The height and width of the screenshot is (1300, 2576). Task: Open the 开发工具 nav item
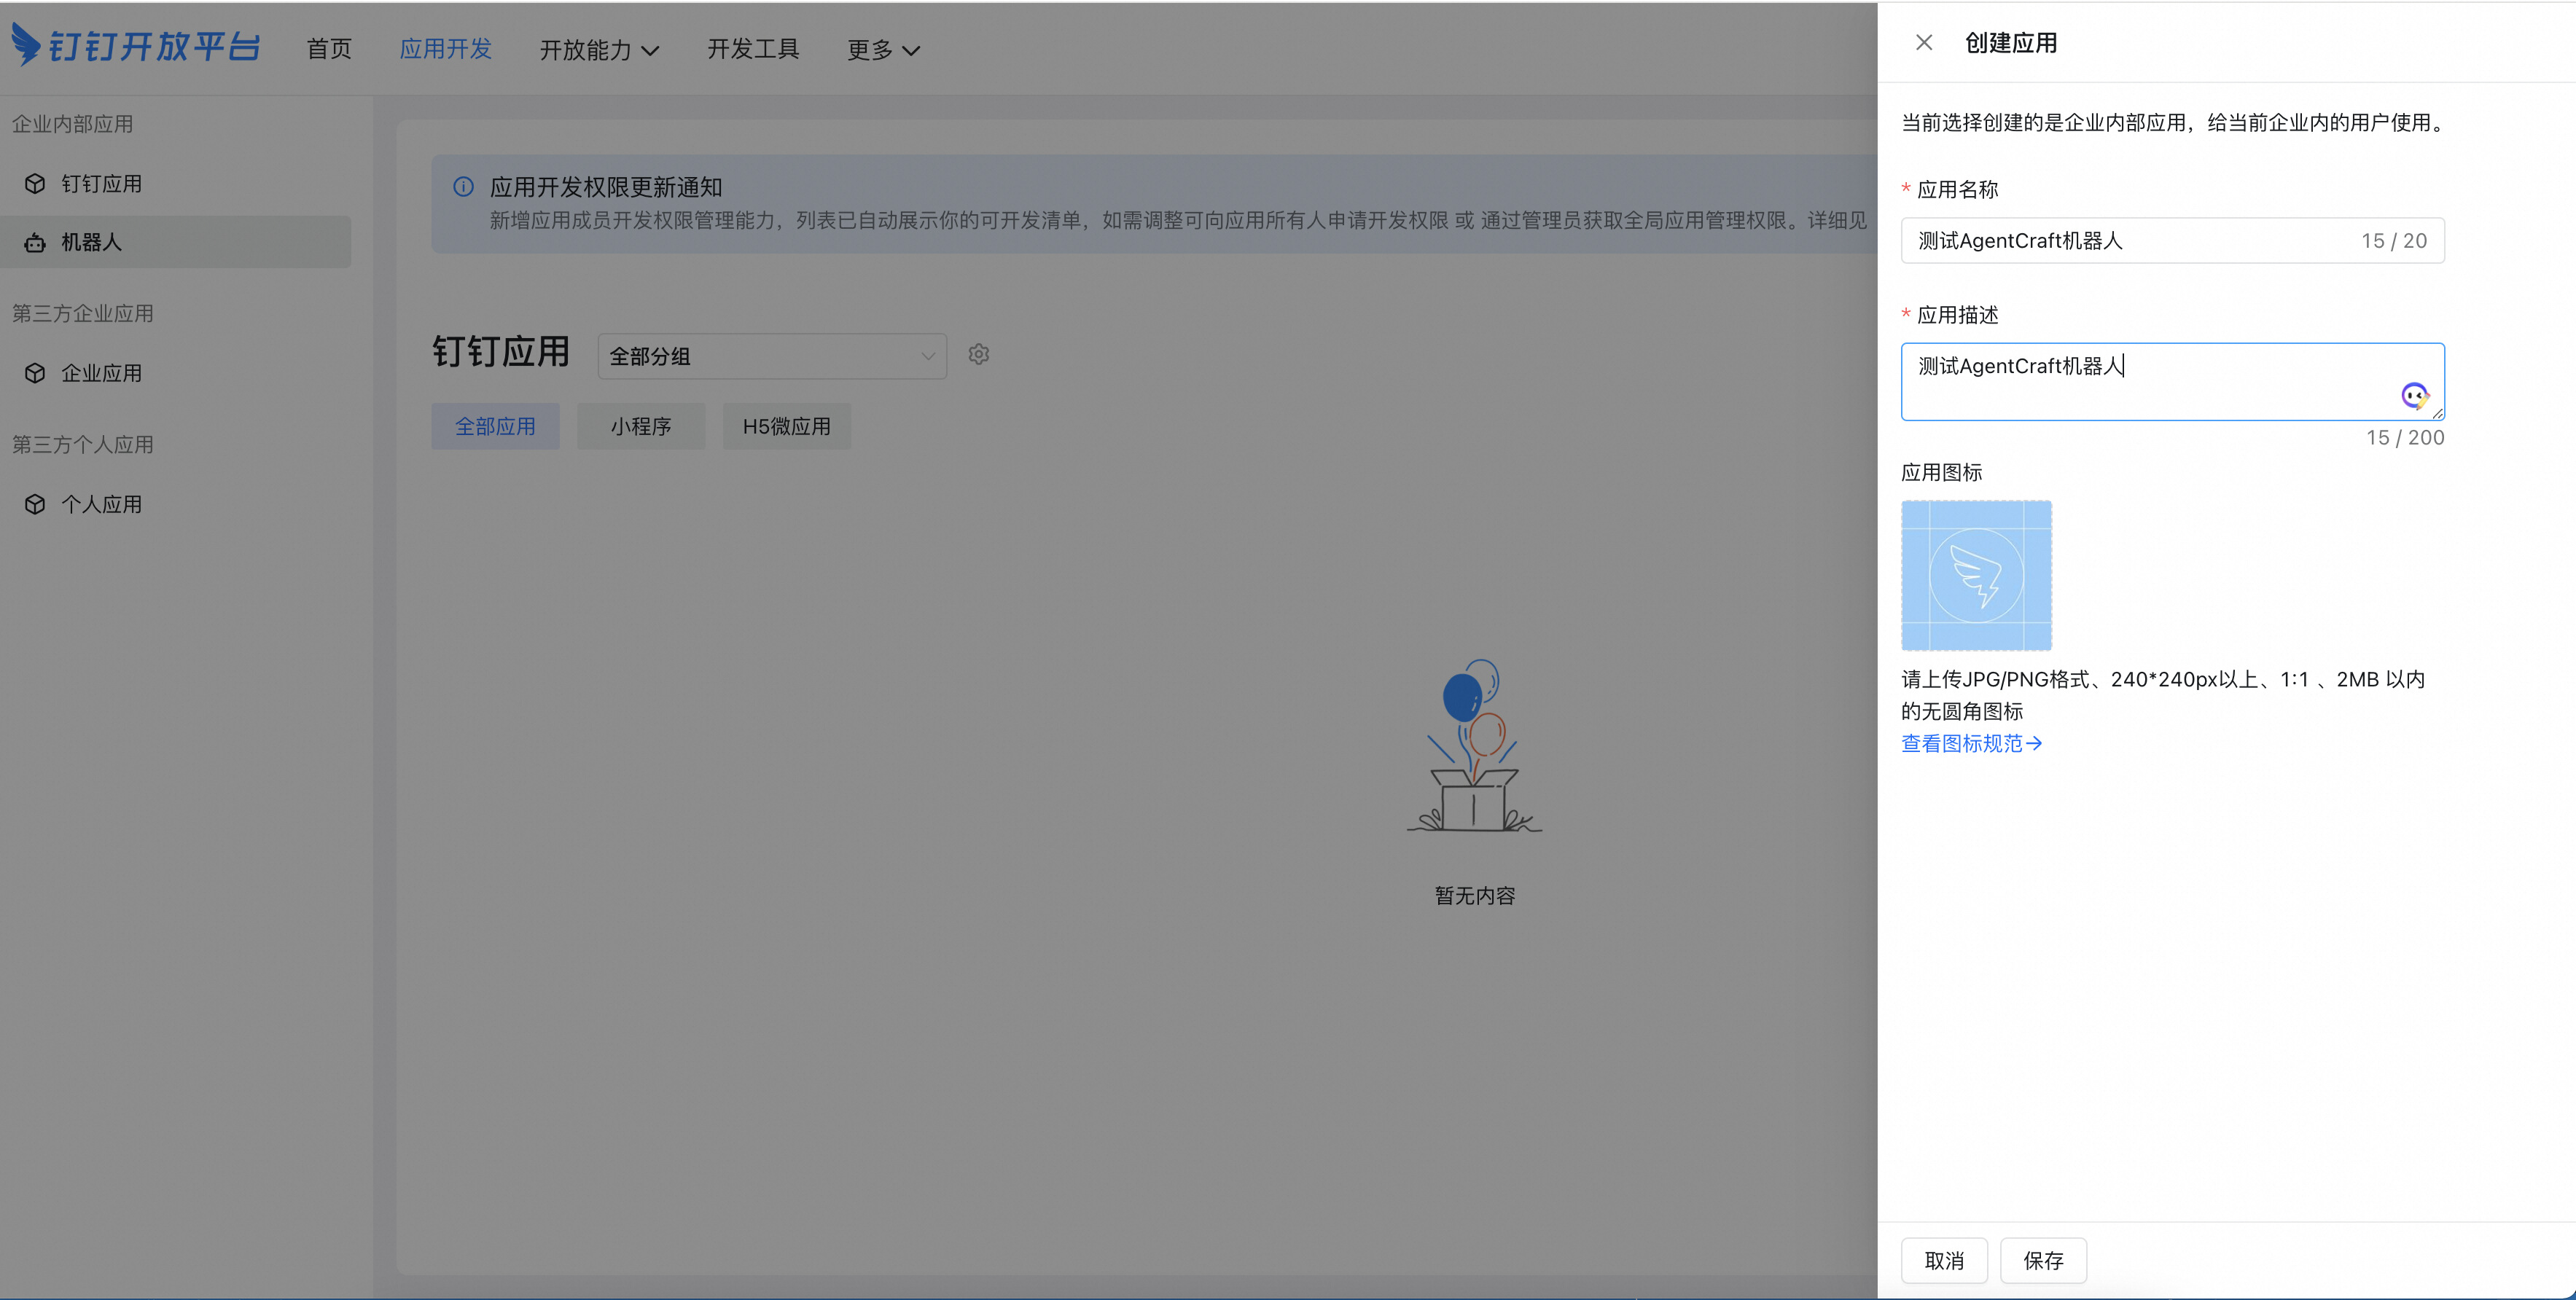coord(753,49)
